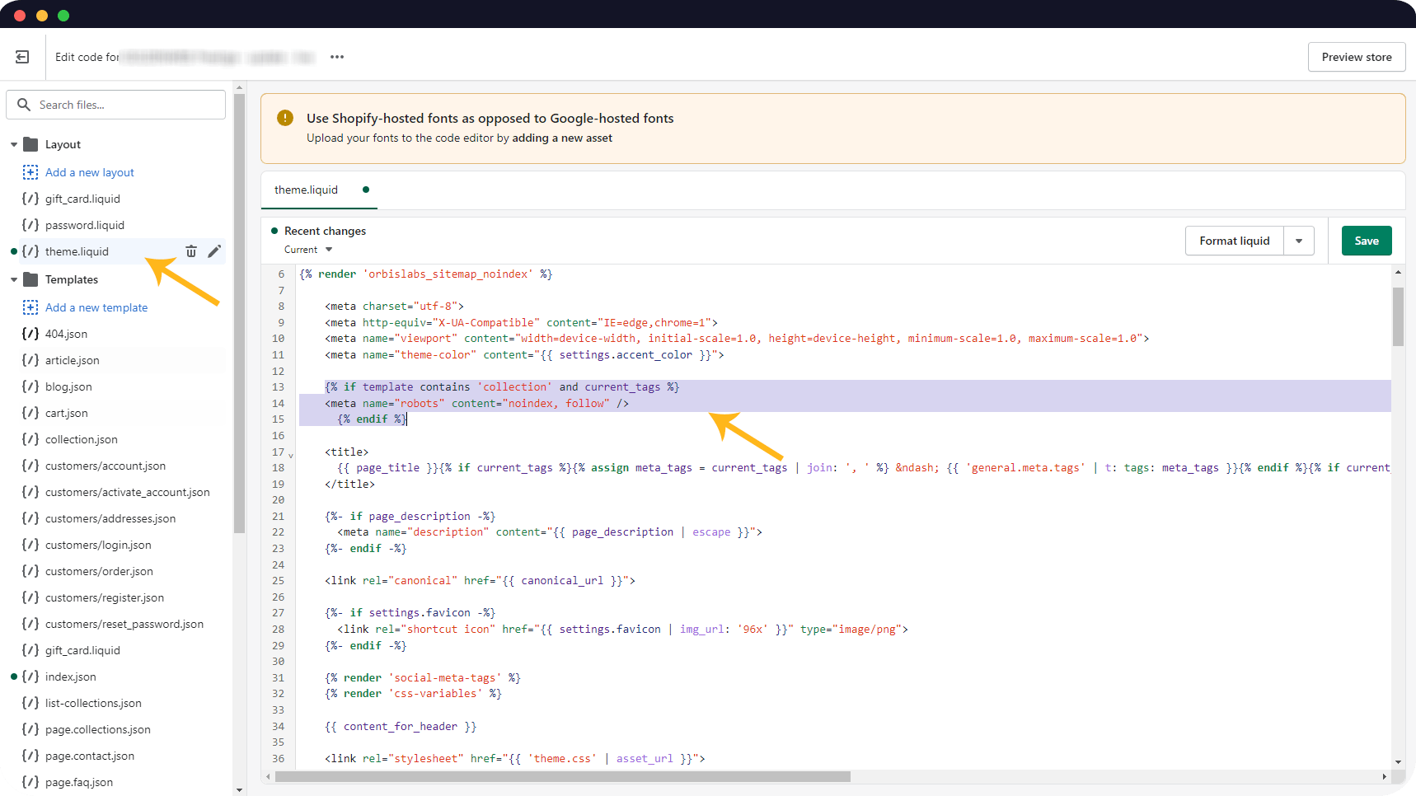
Task: Open the page.faq.json template
Action: coord(79,782)
